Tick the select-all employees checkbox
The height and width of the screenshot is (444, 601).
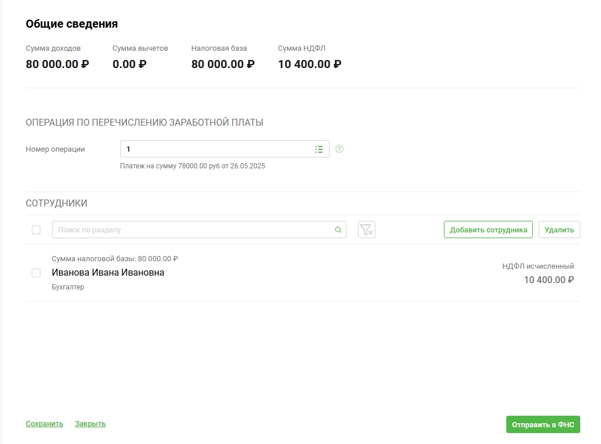tap(36, 229)
